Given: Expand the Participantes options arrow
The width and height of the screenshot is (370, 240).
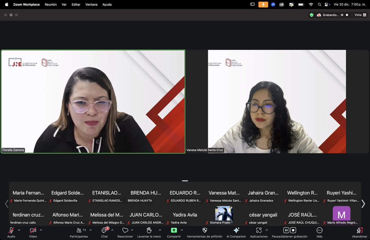Looking at the screenshot, I should [90, 230].
